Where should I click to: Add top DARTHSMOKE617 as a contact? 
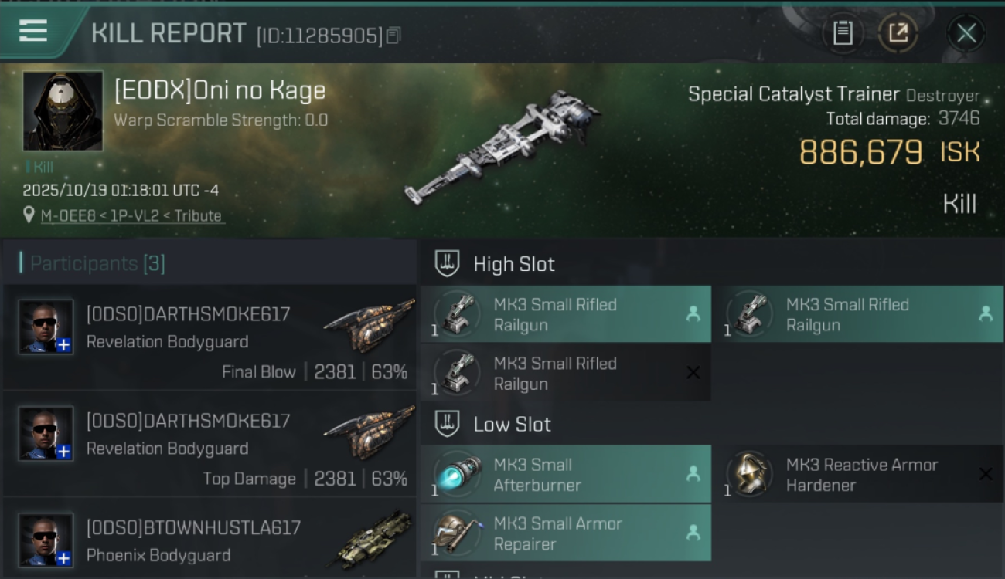coord(63,345)
